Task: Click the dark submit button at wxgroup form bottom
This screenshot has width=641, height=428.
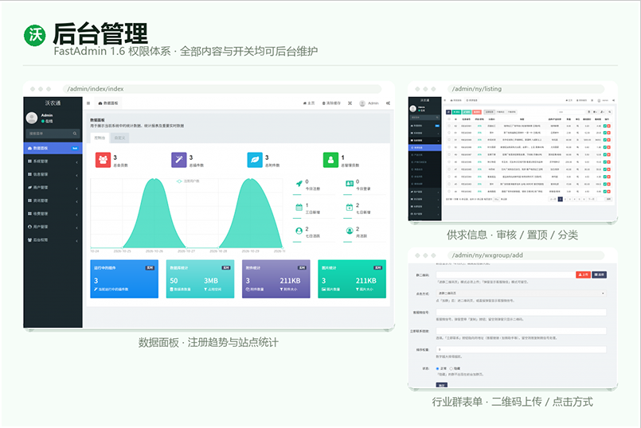Action: 441,385
